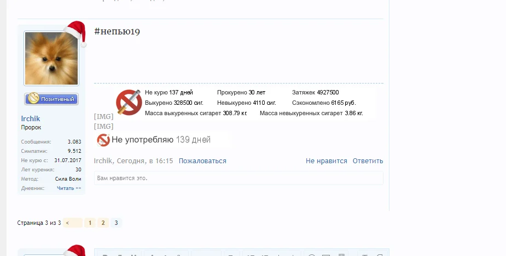Go to page 1
The image size is (506, 256).
(90, 223)
